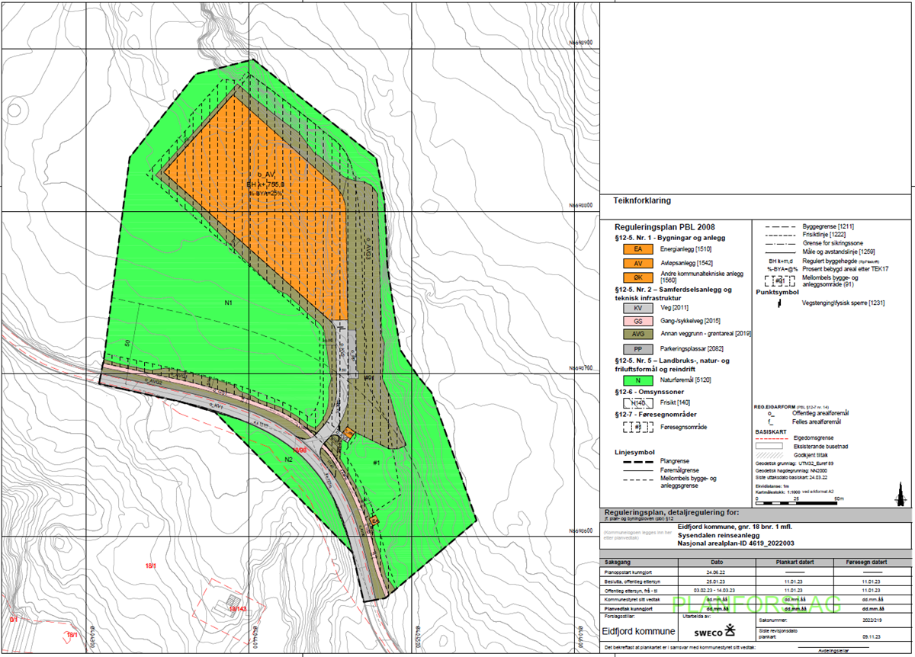Select the grey PP Parkeringsplassar swatch
915x657 pixels.
point(634,348)
